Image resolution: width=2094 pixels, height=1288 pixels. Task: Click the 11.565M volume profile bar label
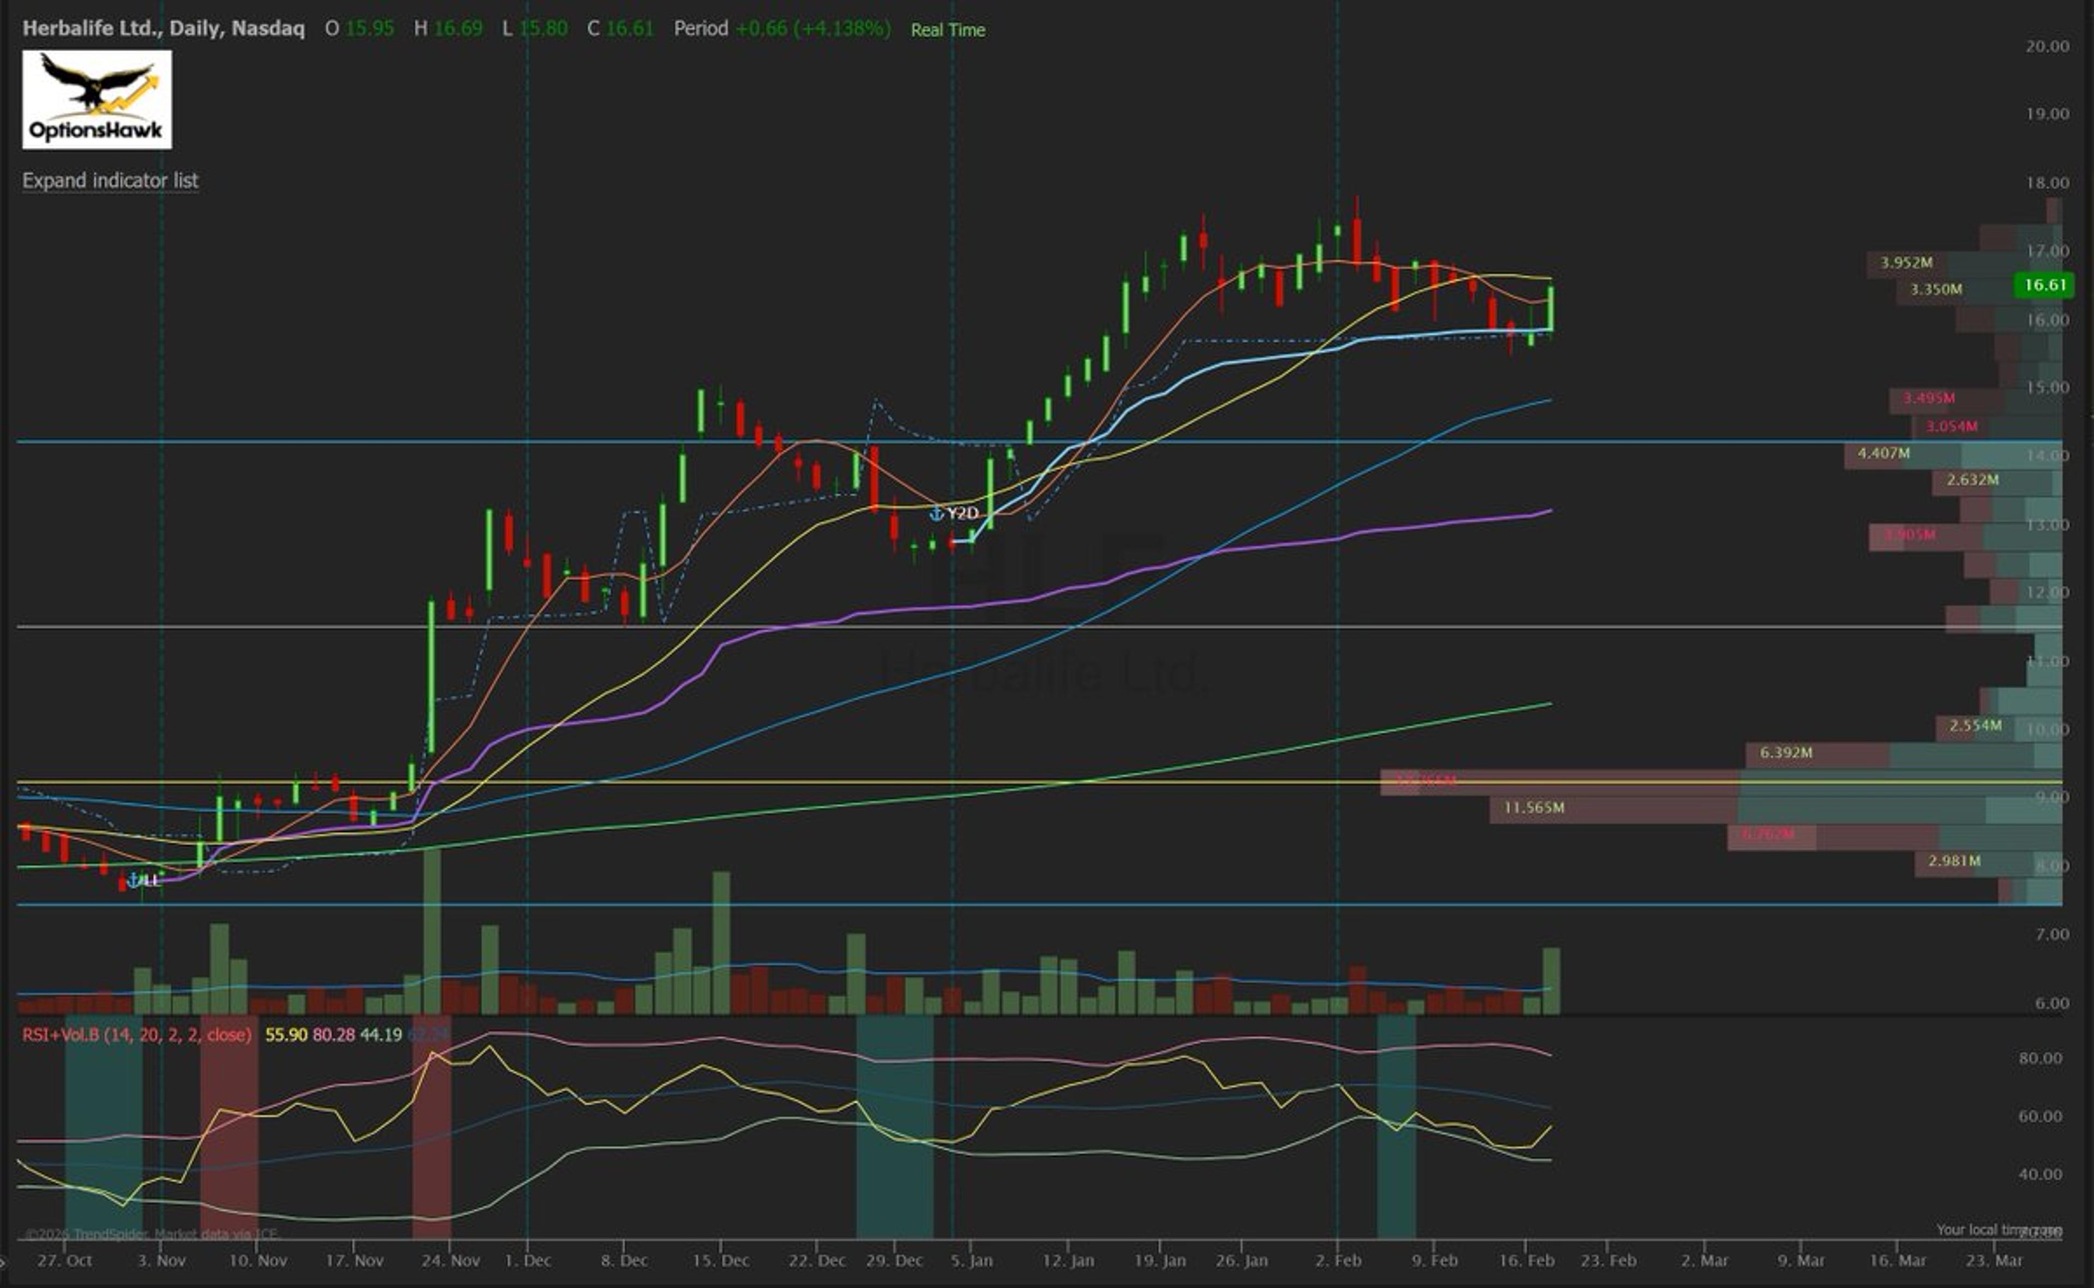1533,807
